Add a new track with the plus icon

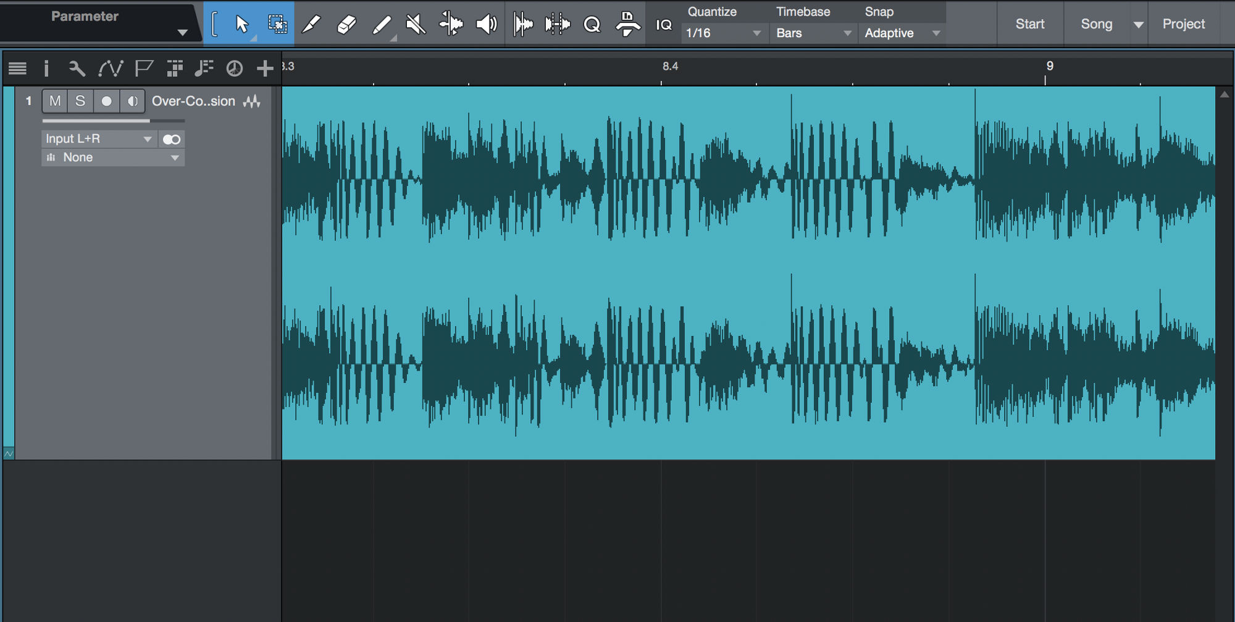[x=266, y=69]
